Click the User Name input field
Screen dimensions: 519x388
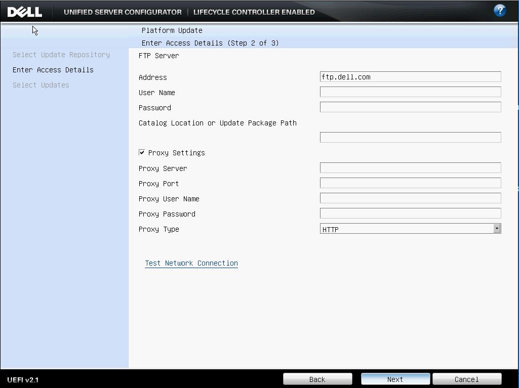(410, 92)
